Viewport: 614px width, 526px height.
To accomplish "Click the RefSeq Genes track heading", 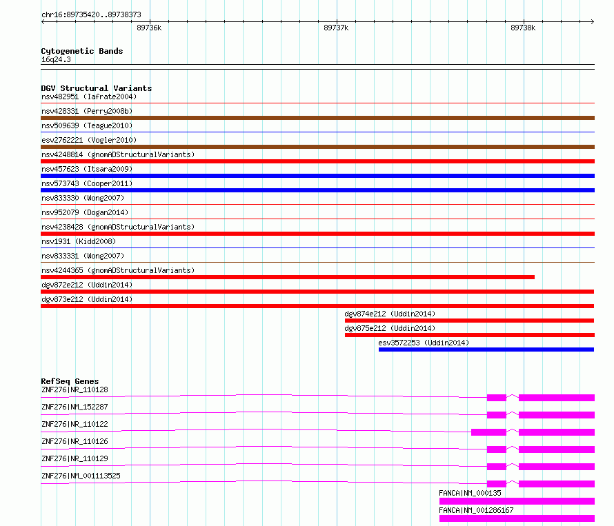I will (x=70, y=381).
